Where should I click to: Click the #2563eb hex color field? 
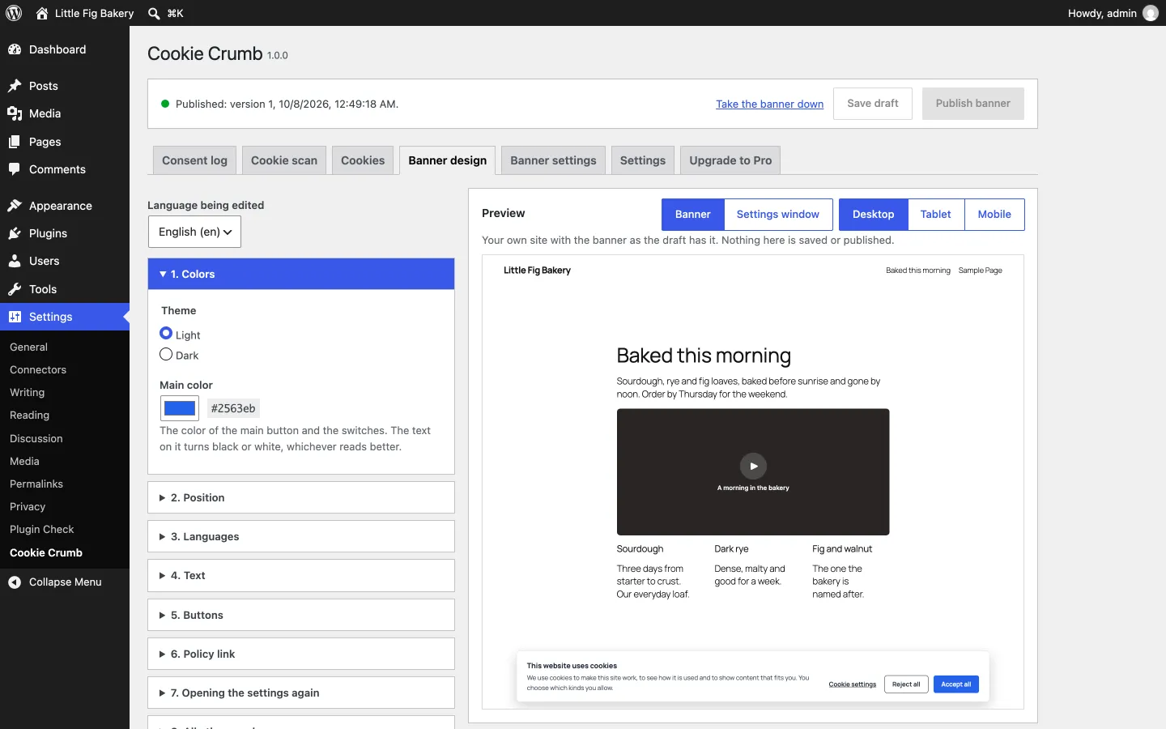233,408
